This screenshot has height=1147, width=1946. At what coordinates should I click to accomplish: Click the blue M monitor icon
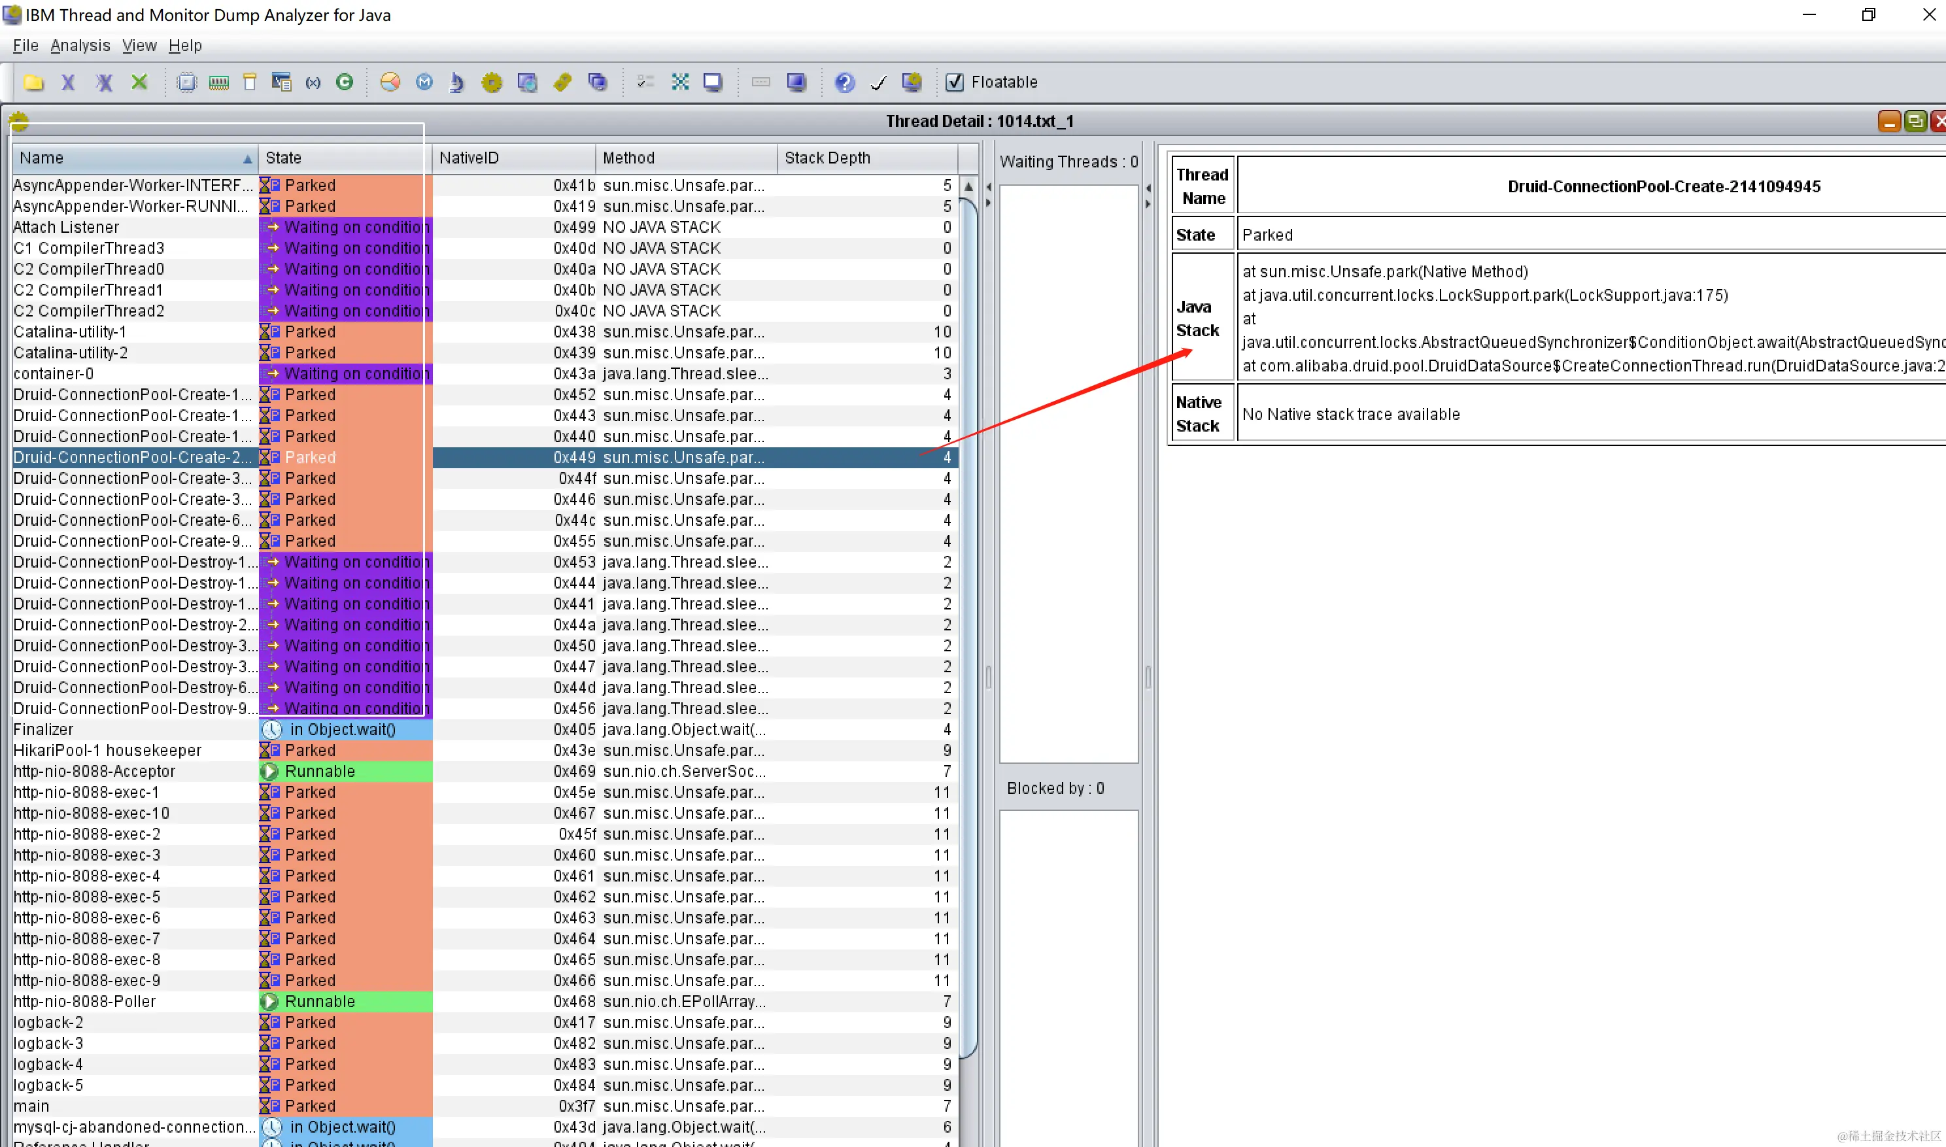pos(424,82)
